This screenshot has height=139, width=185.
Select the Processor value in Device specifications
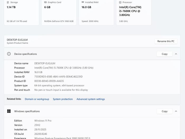[64, 68]
